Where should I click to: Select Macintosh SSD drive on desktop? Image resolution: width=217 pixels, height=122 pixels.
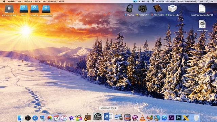pyautogui.click(x=9, y=11)
